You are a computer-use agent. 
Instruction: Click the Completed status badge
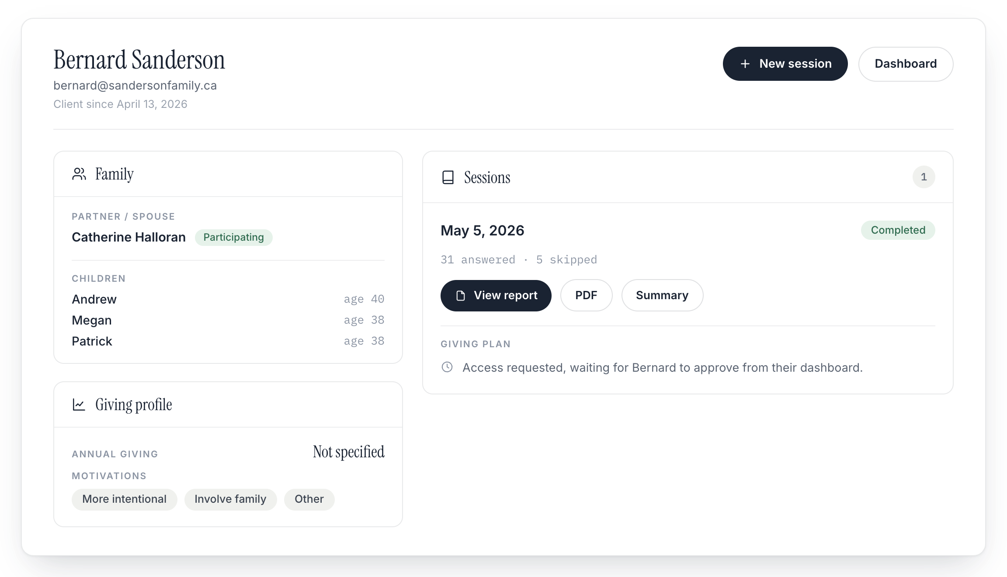pos(898,230)
